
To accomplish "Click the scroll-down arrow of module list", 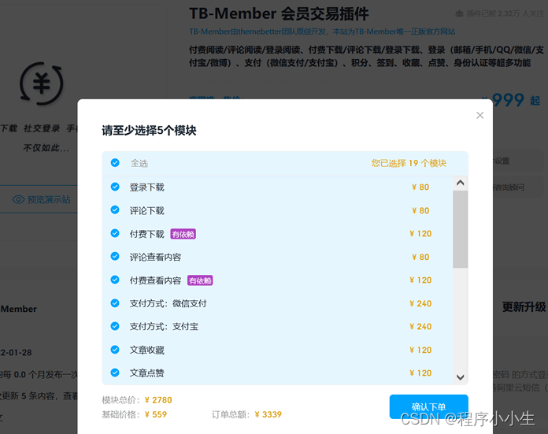I will [x=461, y=377].
